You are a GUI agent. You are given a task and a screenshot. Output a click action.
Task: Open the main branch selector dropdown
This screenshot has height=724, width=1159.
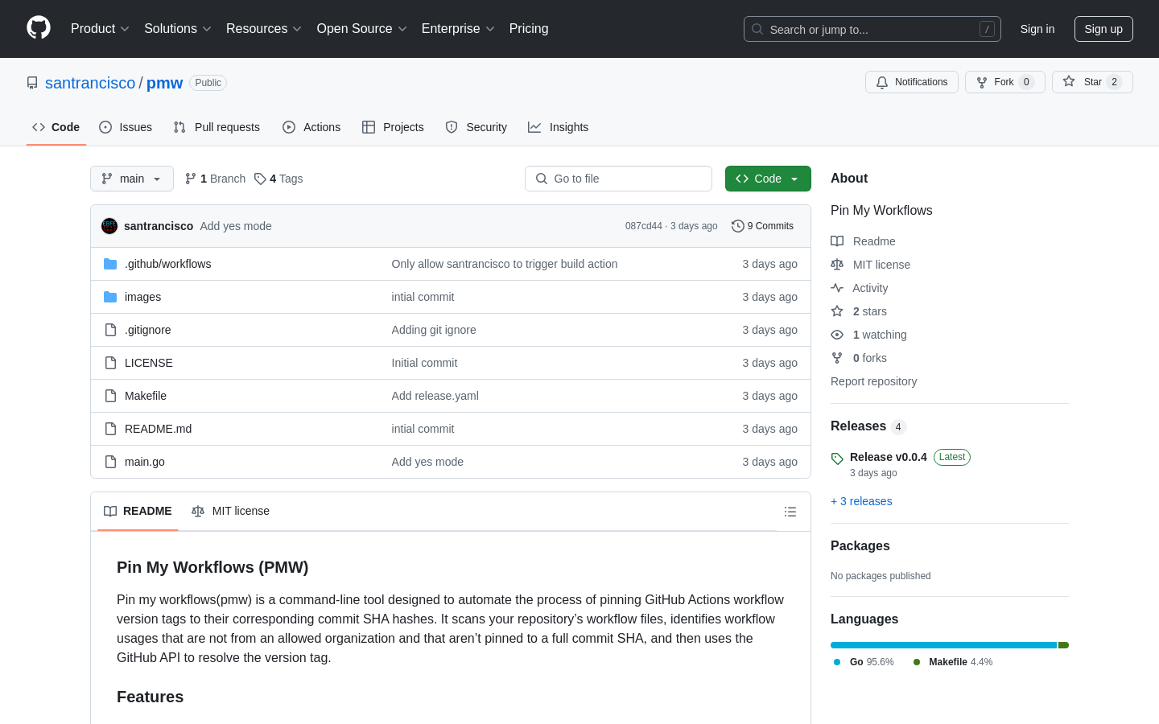pos(132,179)
